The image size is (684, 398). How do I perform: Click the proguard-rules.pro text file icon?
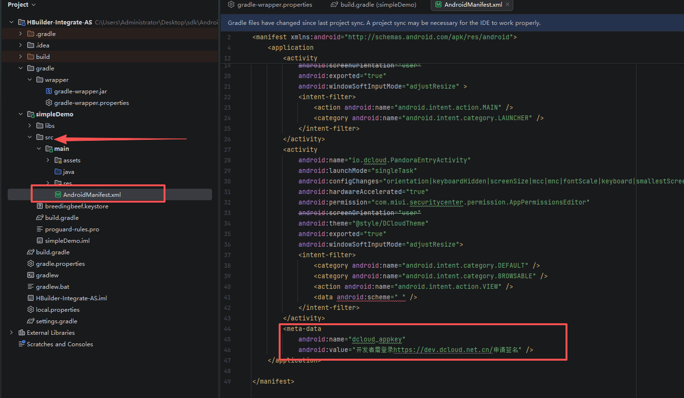[x=40, y=229]
